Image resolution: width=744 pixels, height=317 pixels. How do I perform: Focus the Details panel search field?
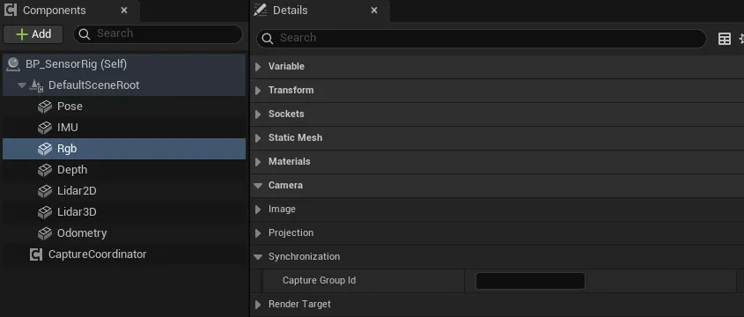point(482,39)
